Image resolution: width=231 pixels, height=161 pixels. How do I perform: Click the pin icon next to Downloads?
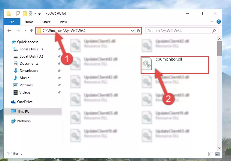[59, 71]
